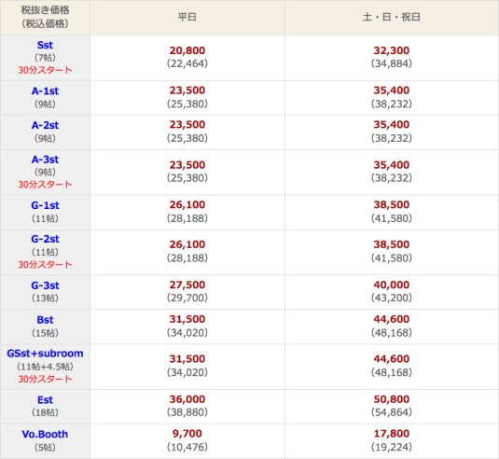Viewport: 499px width, 459px height.
Task: Click Vo.Booth weekday price 9,700
Action: click(187, 434)
